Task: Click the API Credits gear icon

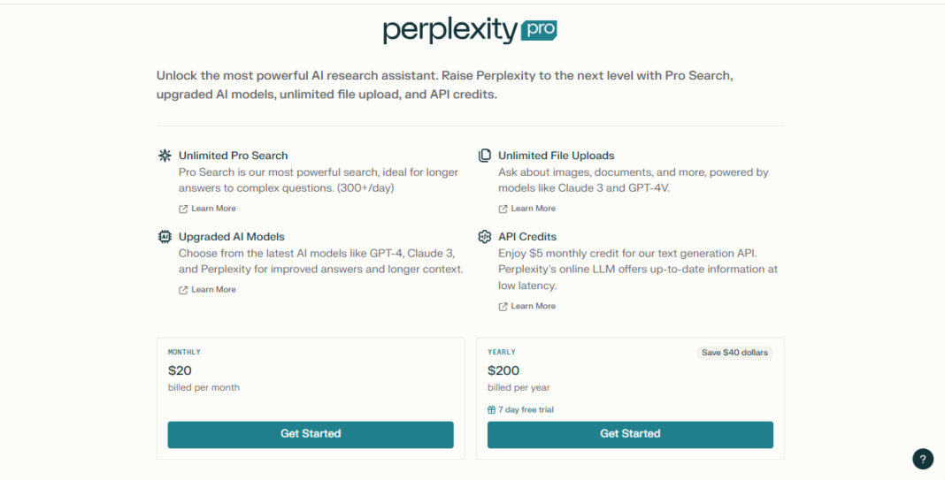Action: (x=485, y=237)
